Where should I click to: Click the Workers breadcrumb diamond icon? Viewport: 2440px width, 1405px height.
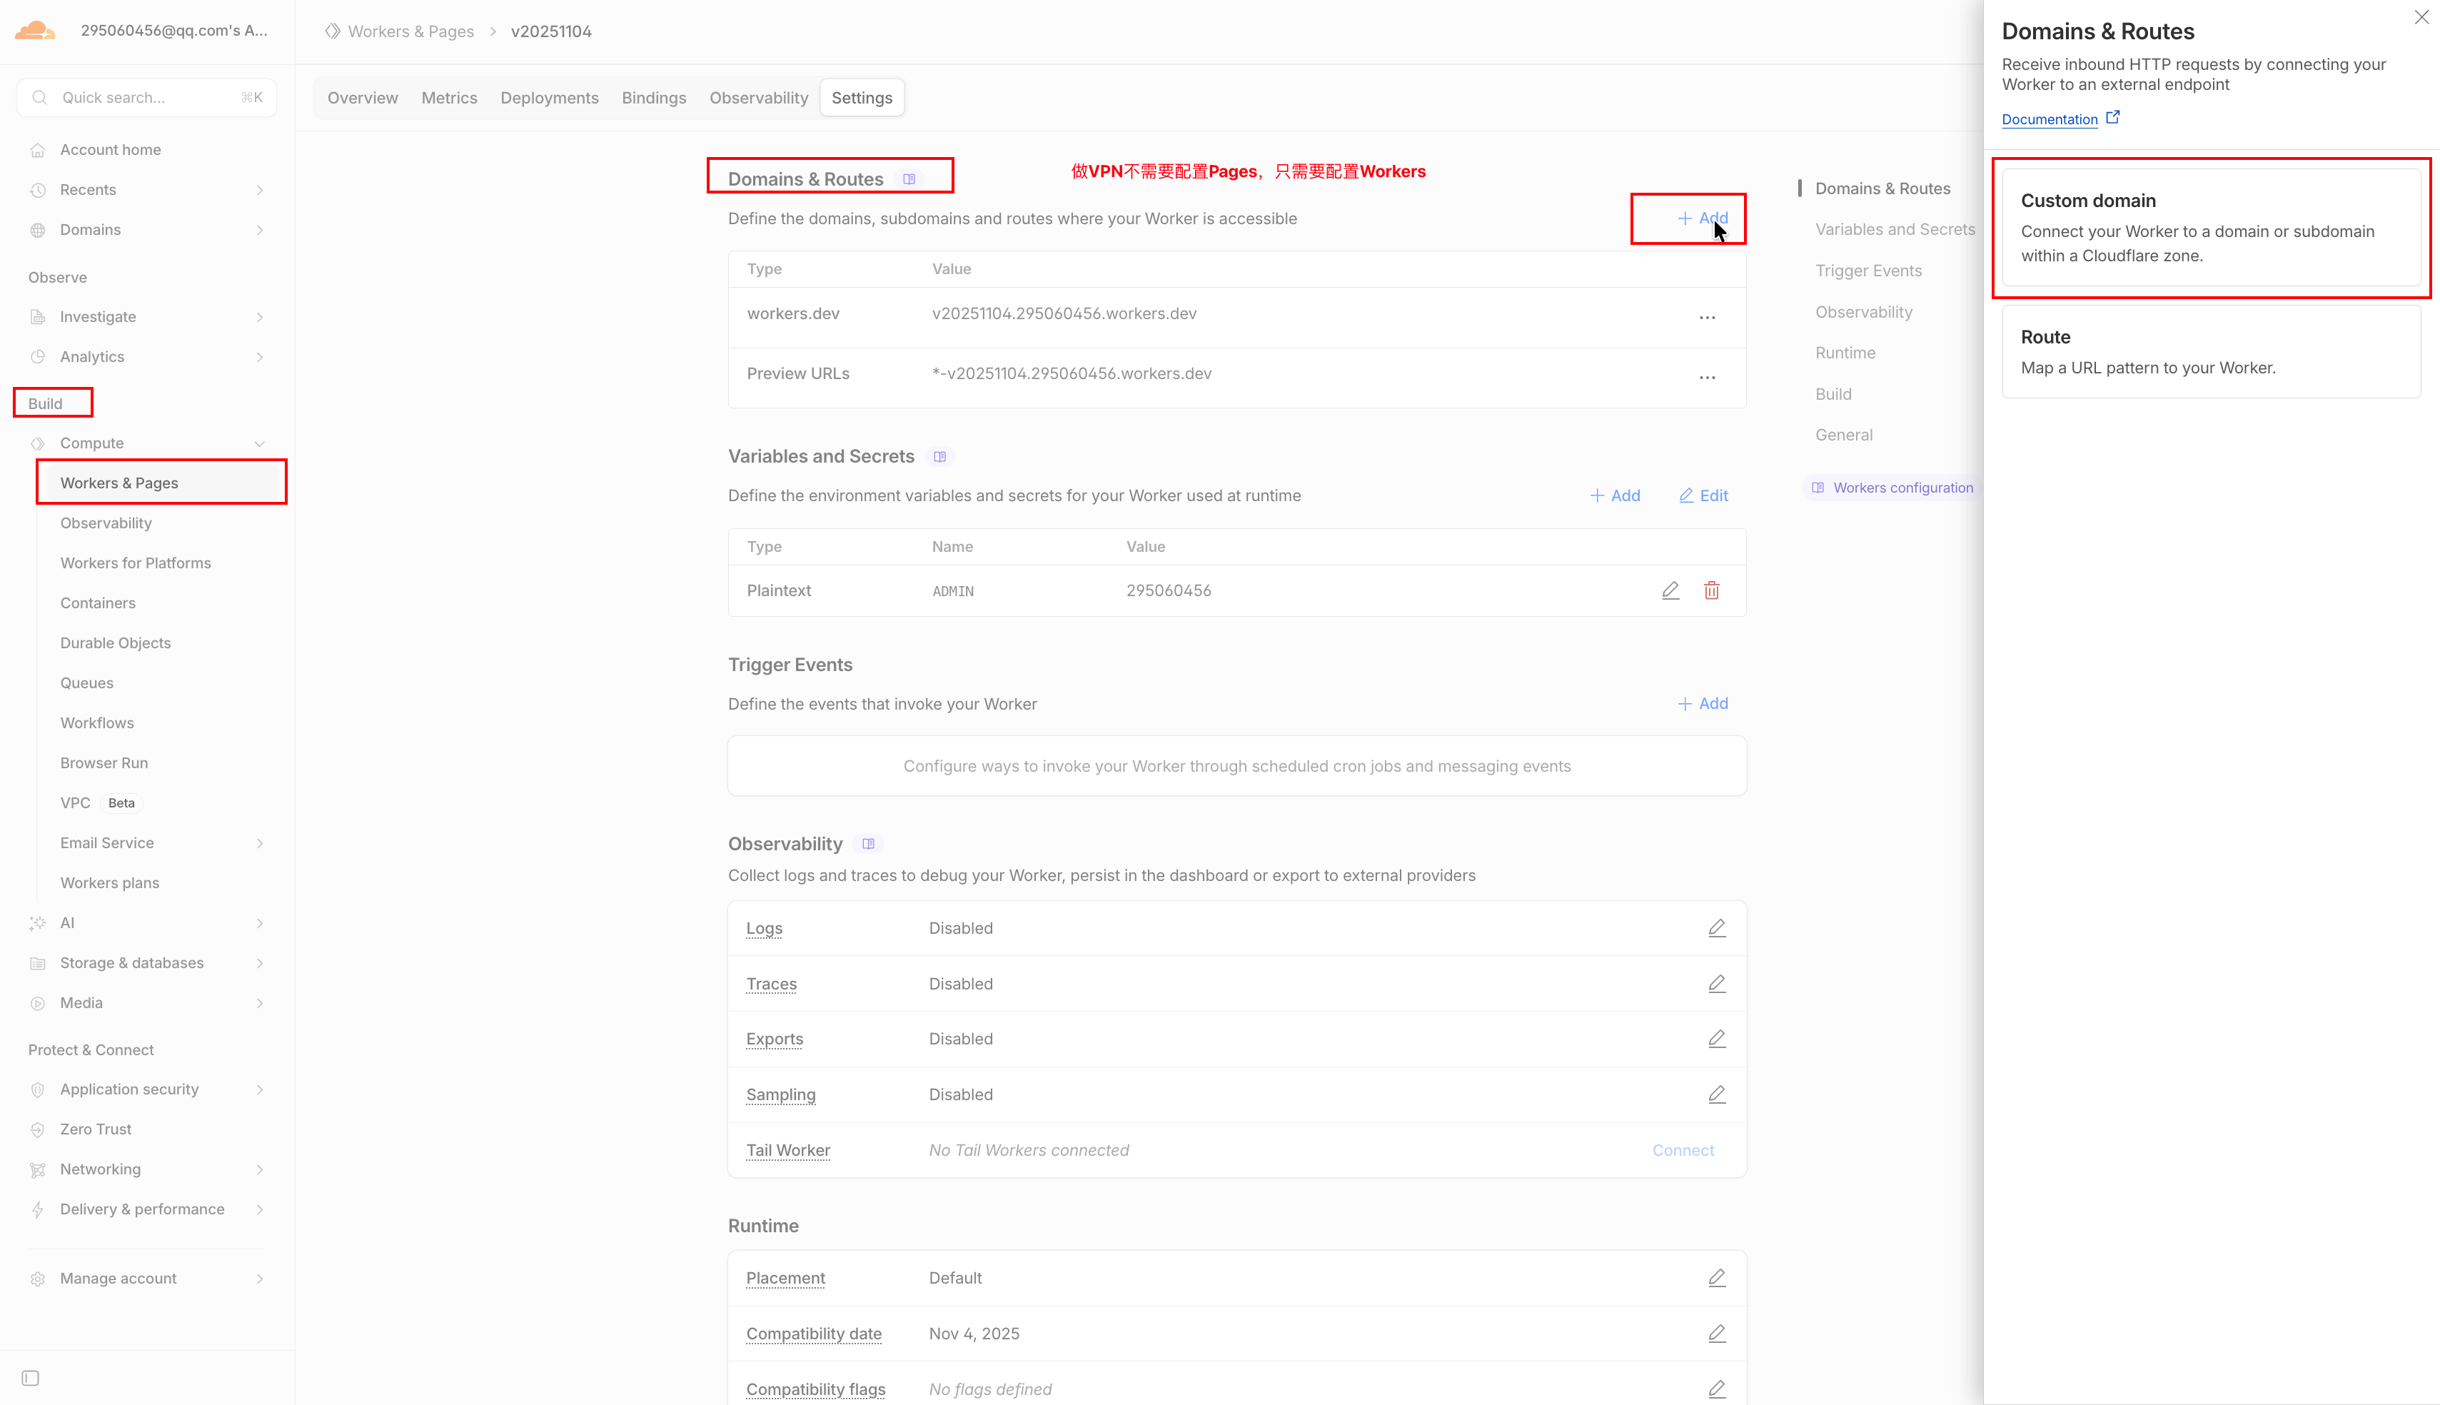click(333, 31)
